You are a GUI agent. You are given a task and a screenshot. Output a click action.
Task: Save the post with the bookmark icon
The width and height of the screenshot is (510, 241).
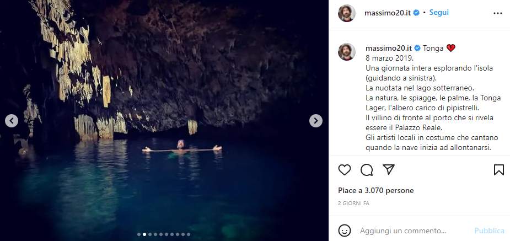498,170
